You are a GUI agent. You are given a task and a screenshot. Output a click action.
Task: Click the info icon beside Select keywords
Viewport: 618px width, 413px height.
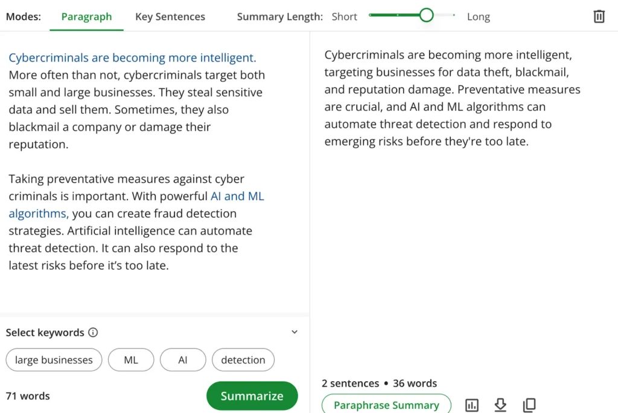pos(93,332)
